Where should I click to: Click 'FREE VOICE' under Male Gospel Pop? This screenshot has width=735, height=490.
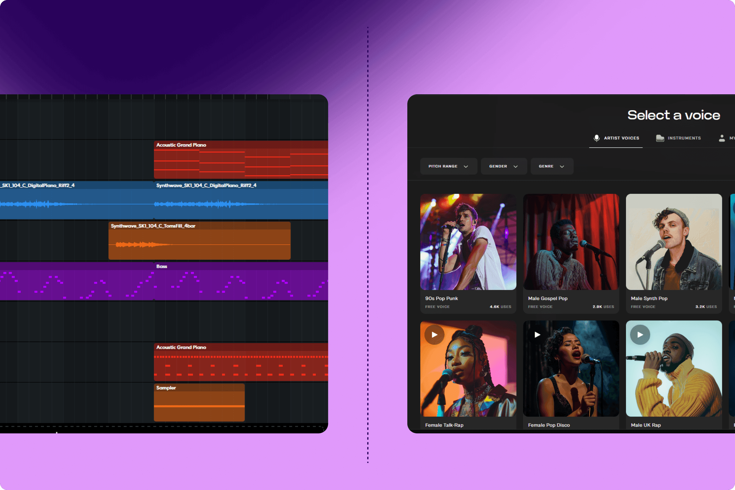[x=540, y=307]
